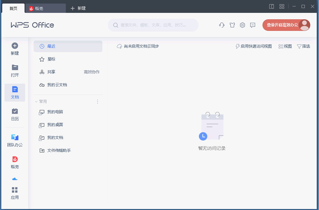
Task: Collapse the 常用 section chevron
Action: (x=36, y=102)
